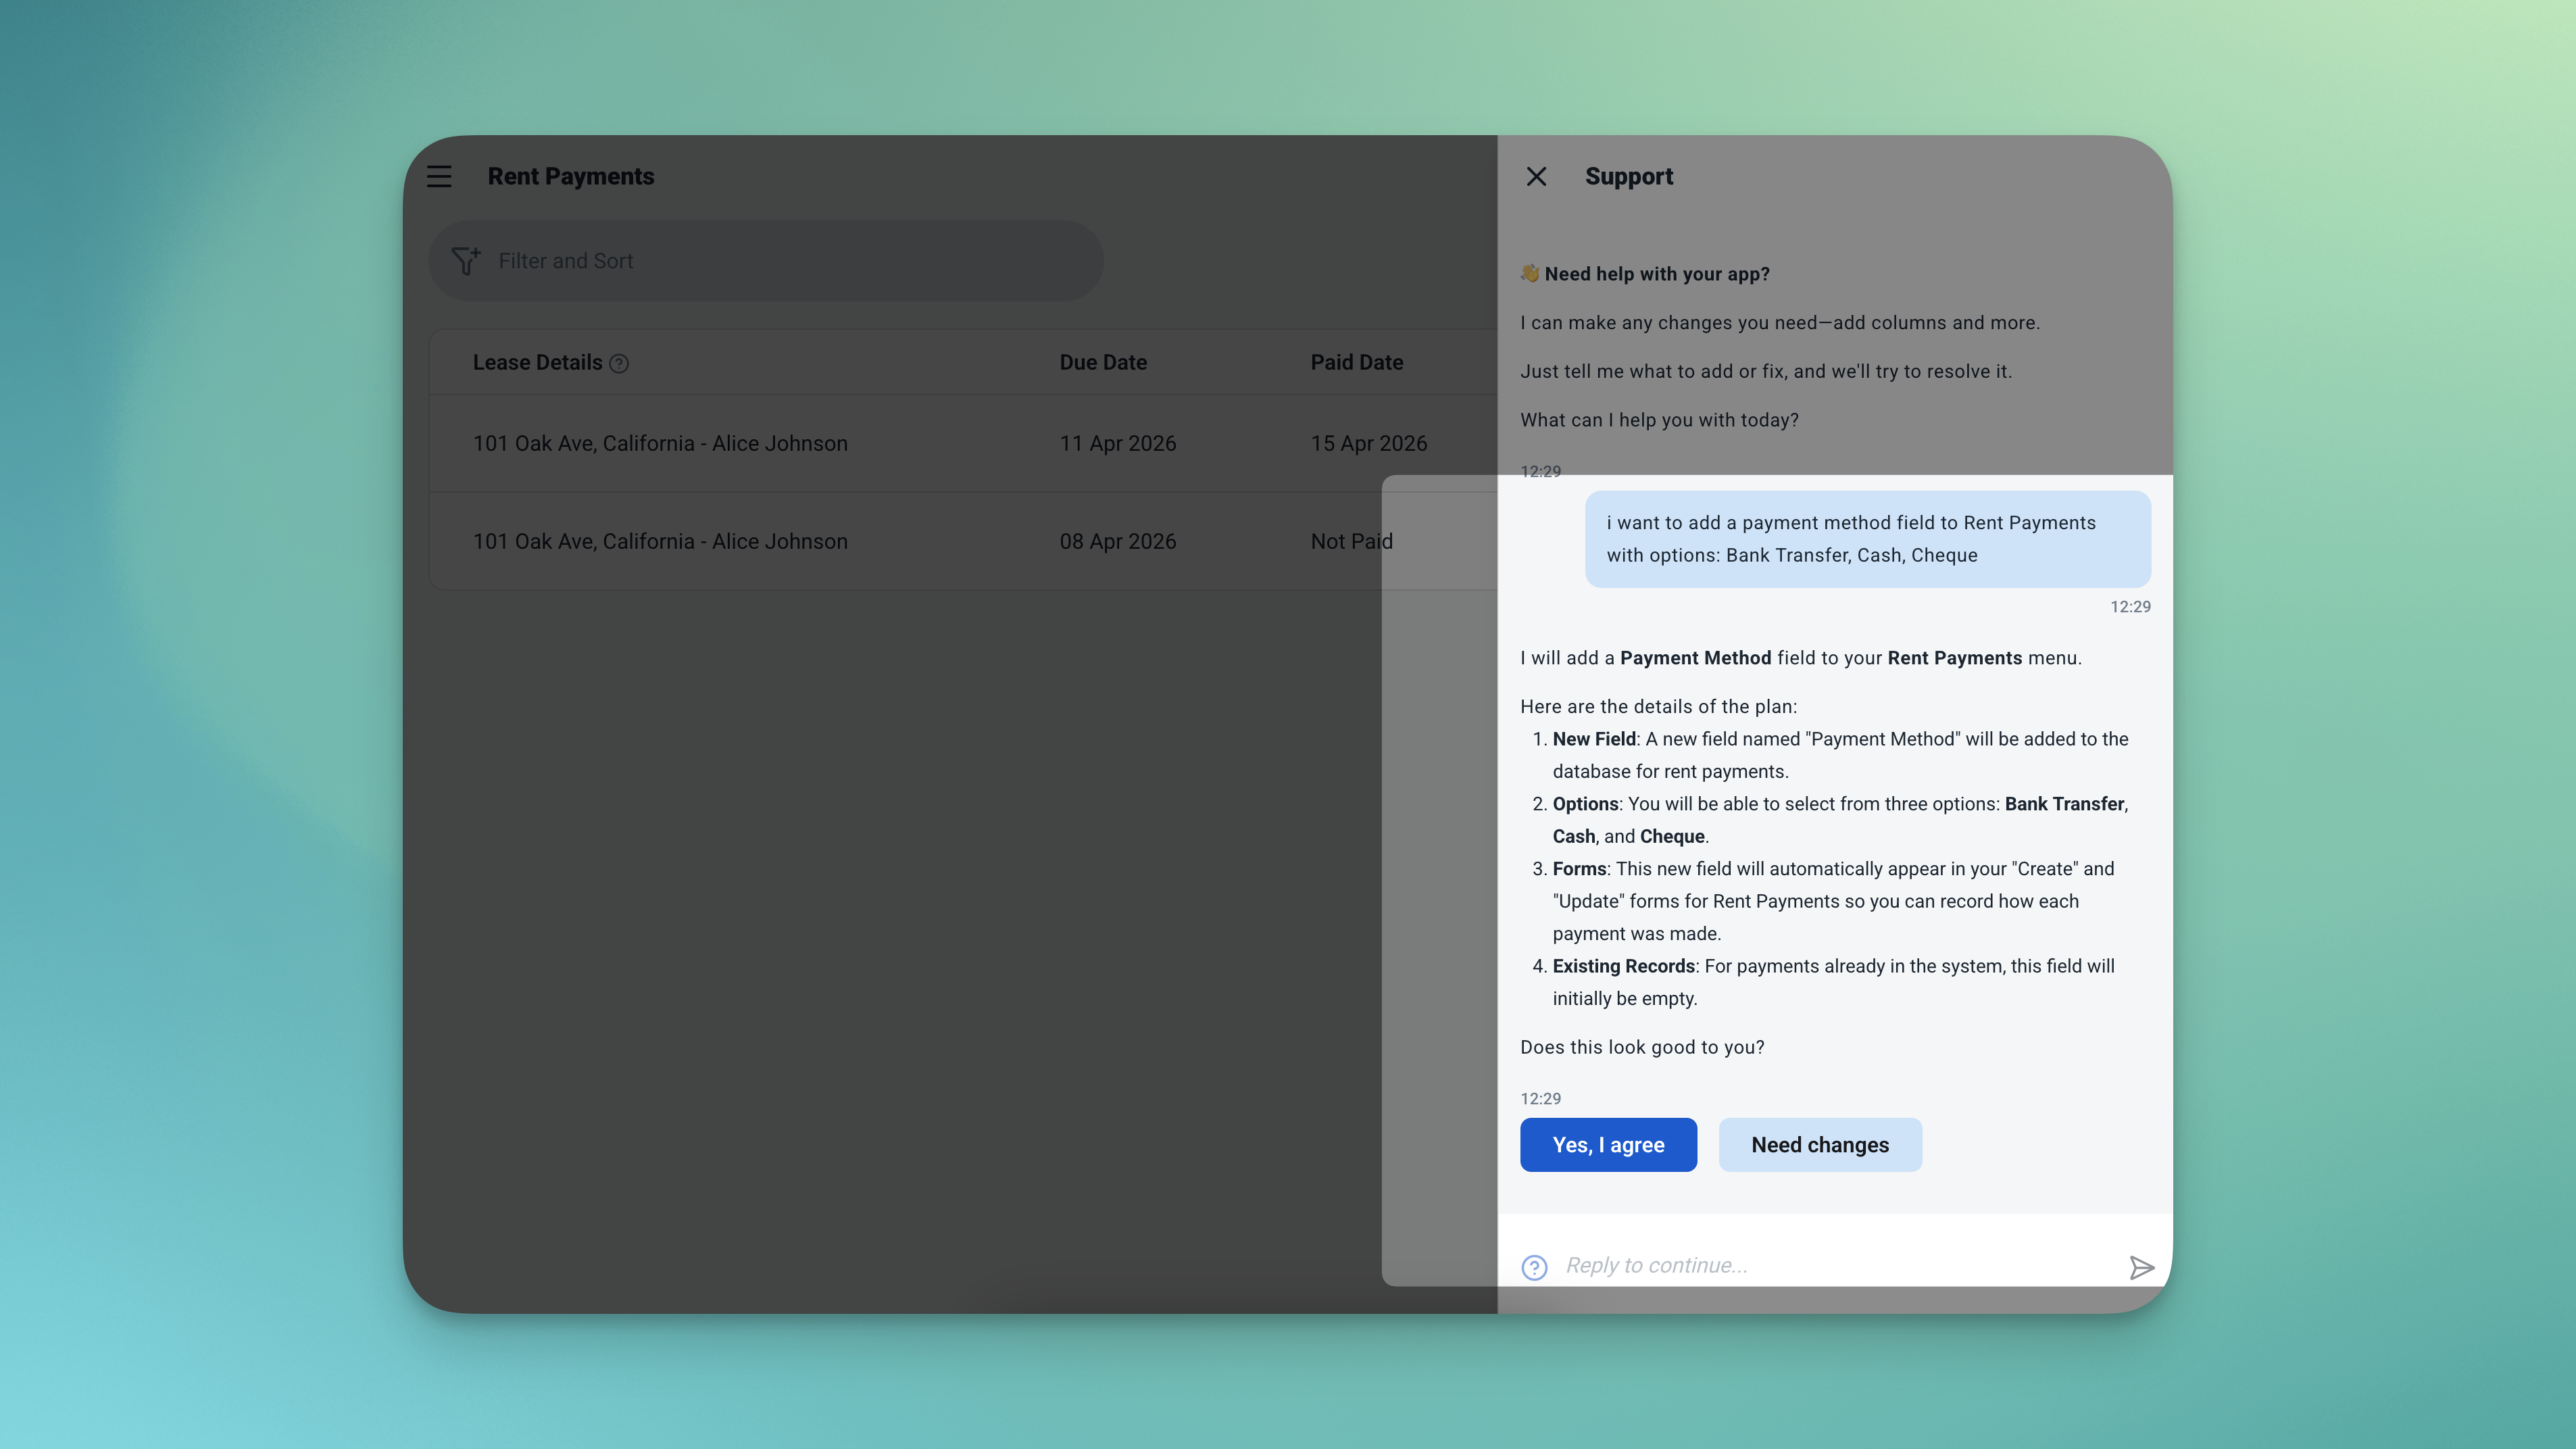Screen dimensions: 2576x1449
Task: Click the send message arrow icon
Action: pos(2141,1268)
